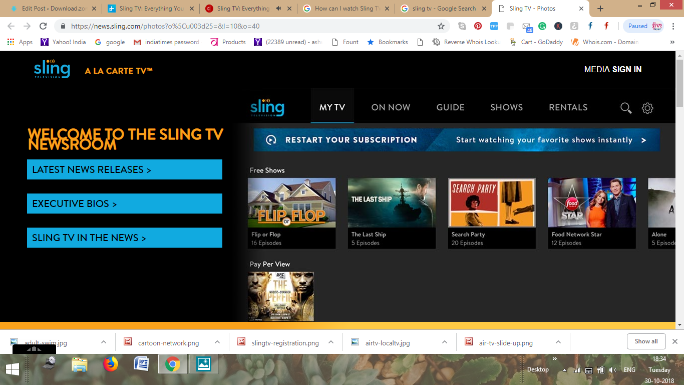
Task: Close the downloads bar
Action: click(x=674, y=341)
